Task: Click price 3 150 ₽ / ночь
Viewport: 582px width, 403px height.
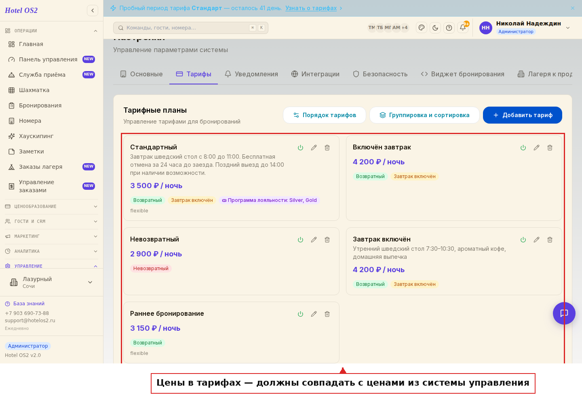Action: tap(155, 328)
